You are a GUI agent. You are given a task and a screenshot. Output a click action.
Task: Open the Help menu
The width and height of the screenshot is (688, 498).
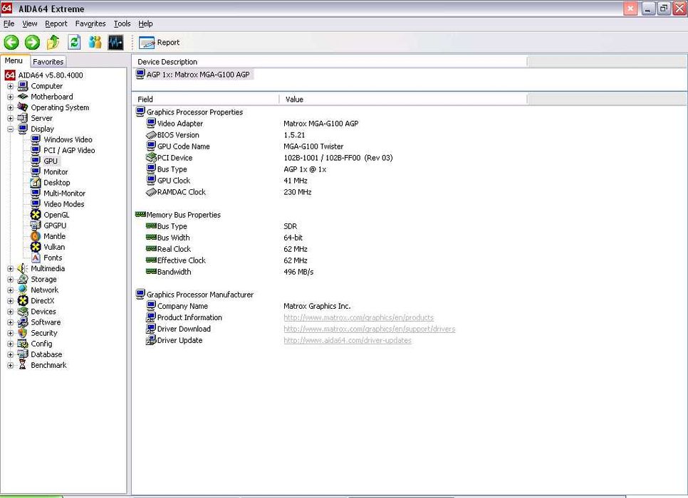[145, 23]
